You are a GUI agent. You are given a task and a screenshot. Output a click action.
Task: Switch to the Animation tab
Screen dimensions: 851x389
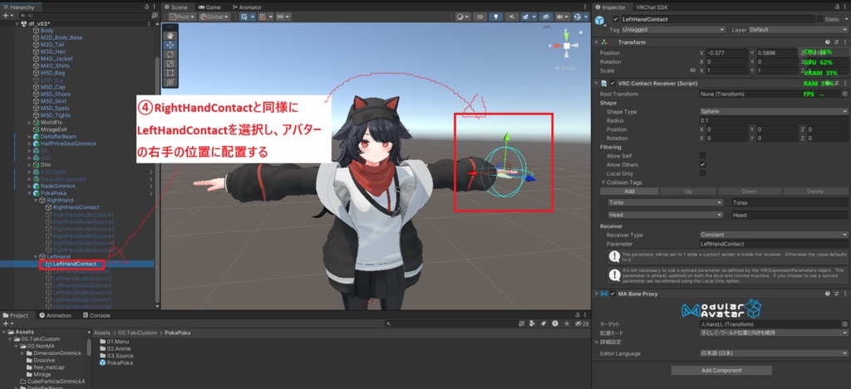coord(56,315)
